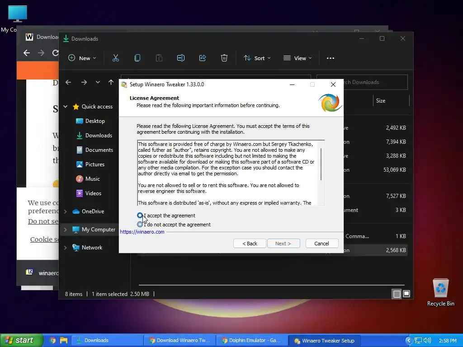Click the Explorer back navigation arrow

pyautogui.click(x=68, y=82)
